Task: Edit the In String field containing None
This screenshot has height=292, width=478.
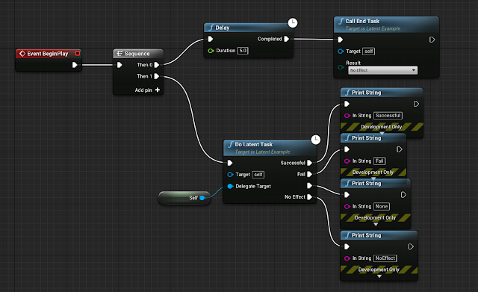Action: coord(382,206)
